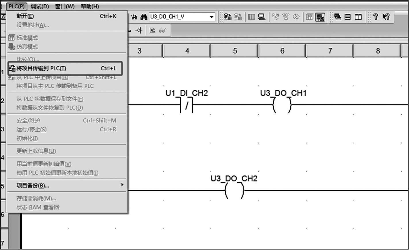Click the branch link icon in second toolbar
Viewport: 409px width, 250px height.
(x=139, y=30)
